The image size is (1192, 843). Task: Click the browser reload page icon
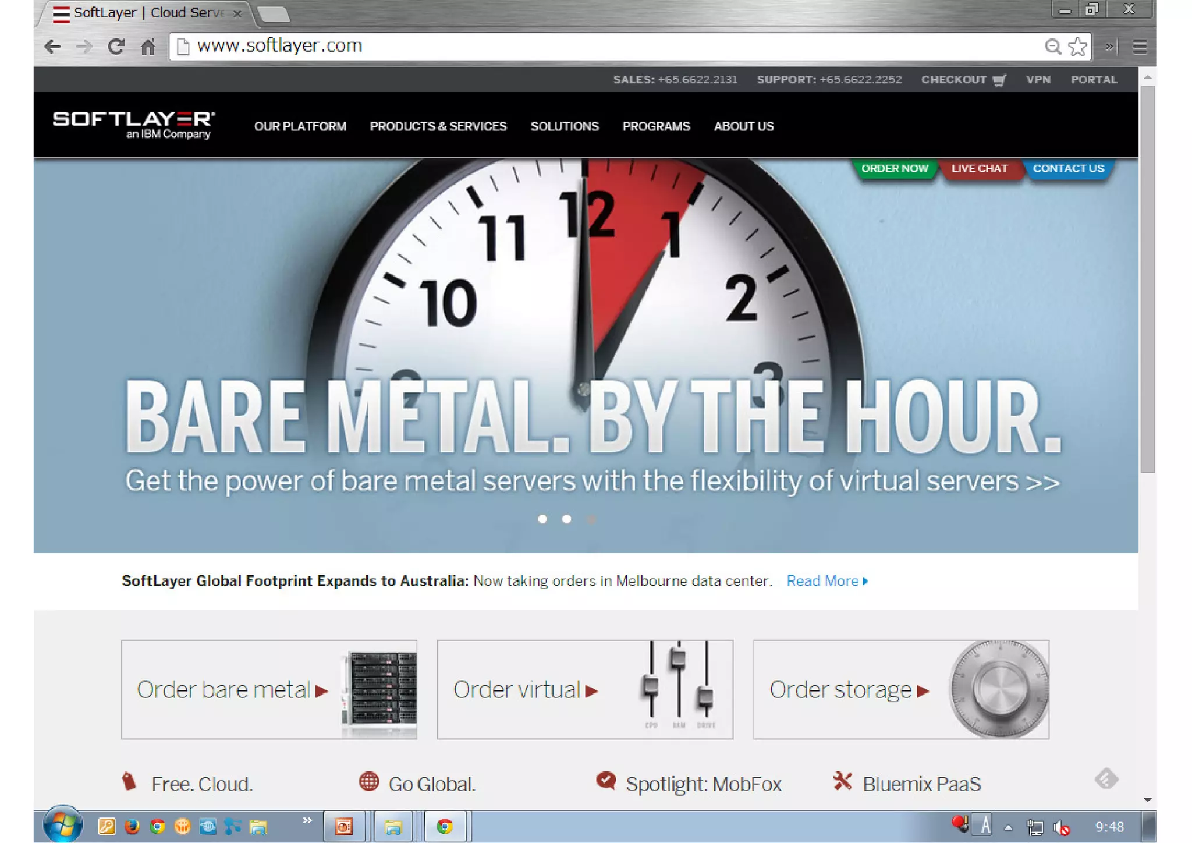point(116,47)
